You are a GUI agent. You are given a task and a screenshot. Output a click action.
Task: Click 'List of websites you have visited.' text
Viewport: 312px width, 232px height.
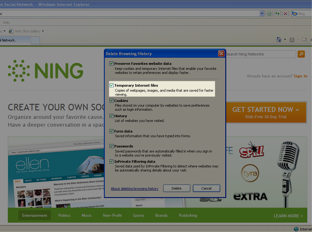pyautogui.click(x=140, y=121)
